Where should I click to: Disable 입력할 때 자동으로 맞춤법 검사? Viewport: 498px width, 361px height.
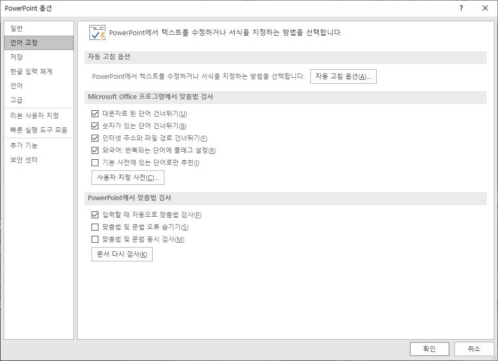click(x=95, y=215)
